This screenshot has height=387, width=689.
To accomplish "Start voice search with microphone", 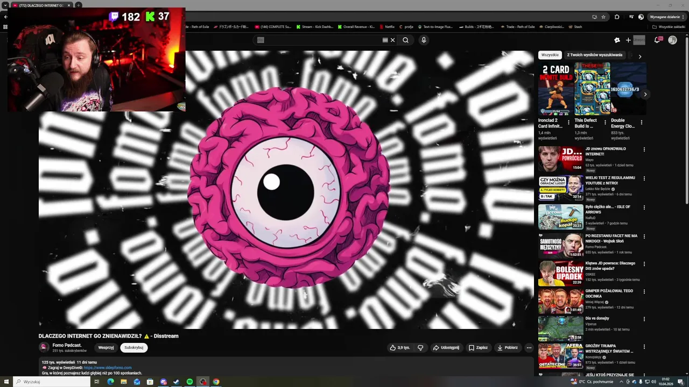I will point(424,40).
